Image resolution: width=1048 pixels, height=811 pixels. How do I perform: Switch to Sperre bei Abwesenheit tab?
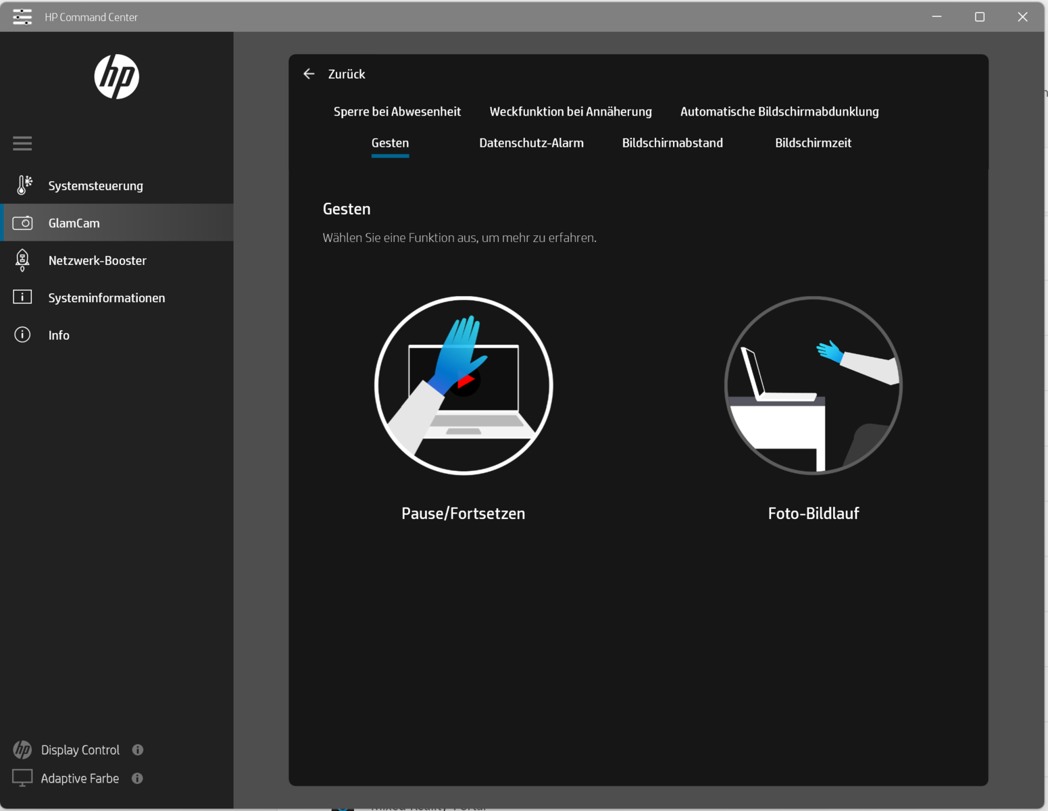[x=397, y=112]
